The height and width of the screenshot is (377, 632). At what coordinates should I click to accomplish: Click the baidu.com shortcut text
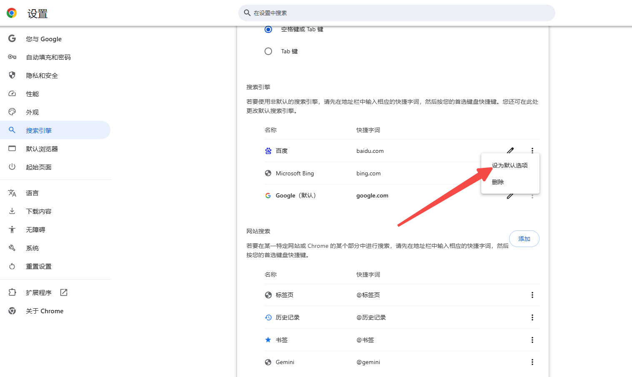coord(370,151)
